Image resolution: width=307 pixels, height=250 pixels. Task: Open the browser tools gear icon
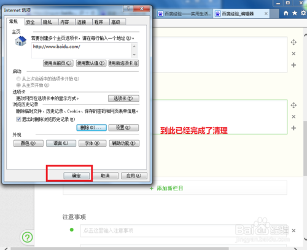[303, 13]
